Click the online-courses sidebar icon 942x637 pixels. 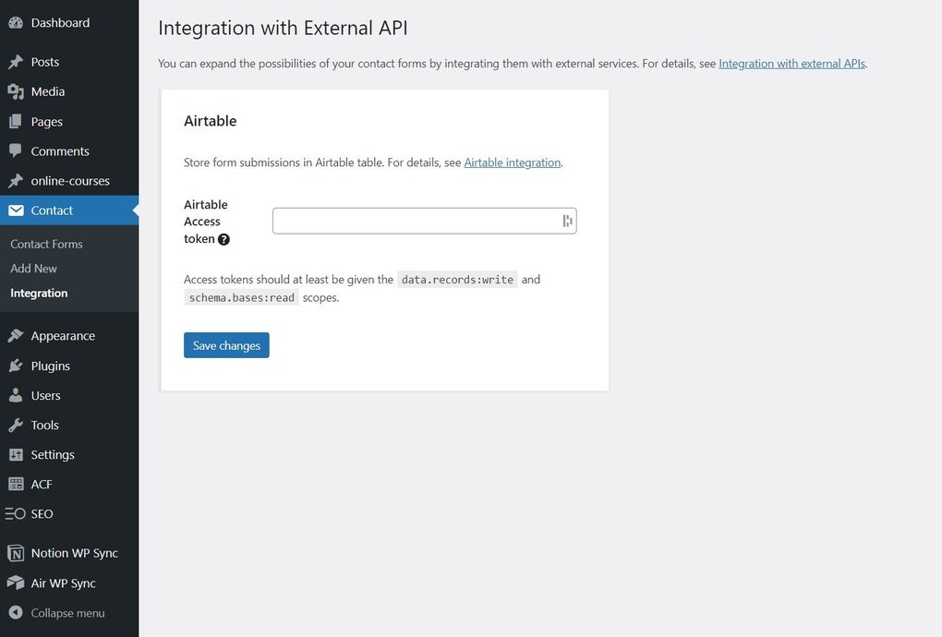(14, 180)
